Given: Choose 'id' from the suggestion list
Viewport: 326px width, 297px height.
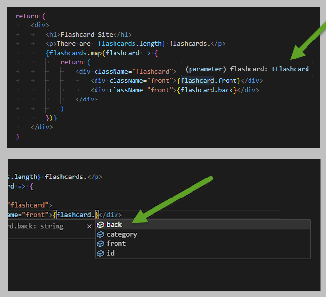Looking at the screenshot, I should pos(203,253).
